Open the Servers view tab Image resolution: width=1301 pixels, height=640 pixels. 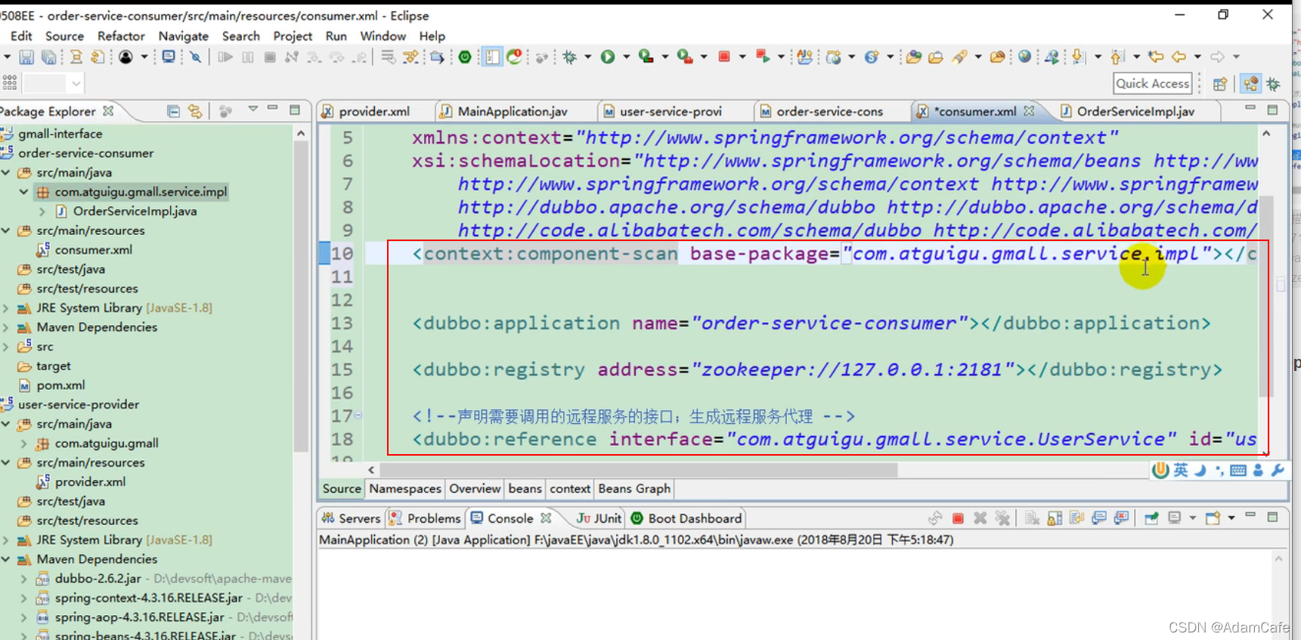click(351, 518)
